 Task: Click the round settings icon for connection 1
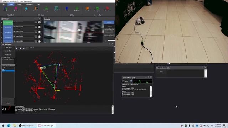pos(39,27)
